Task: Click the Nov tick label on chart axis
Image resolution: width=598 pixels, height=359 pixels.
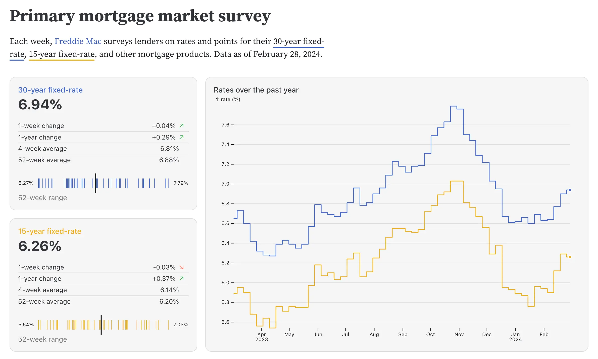Action: [459, 334]
